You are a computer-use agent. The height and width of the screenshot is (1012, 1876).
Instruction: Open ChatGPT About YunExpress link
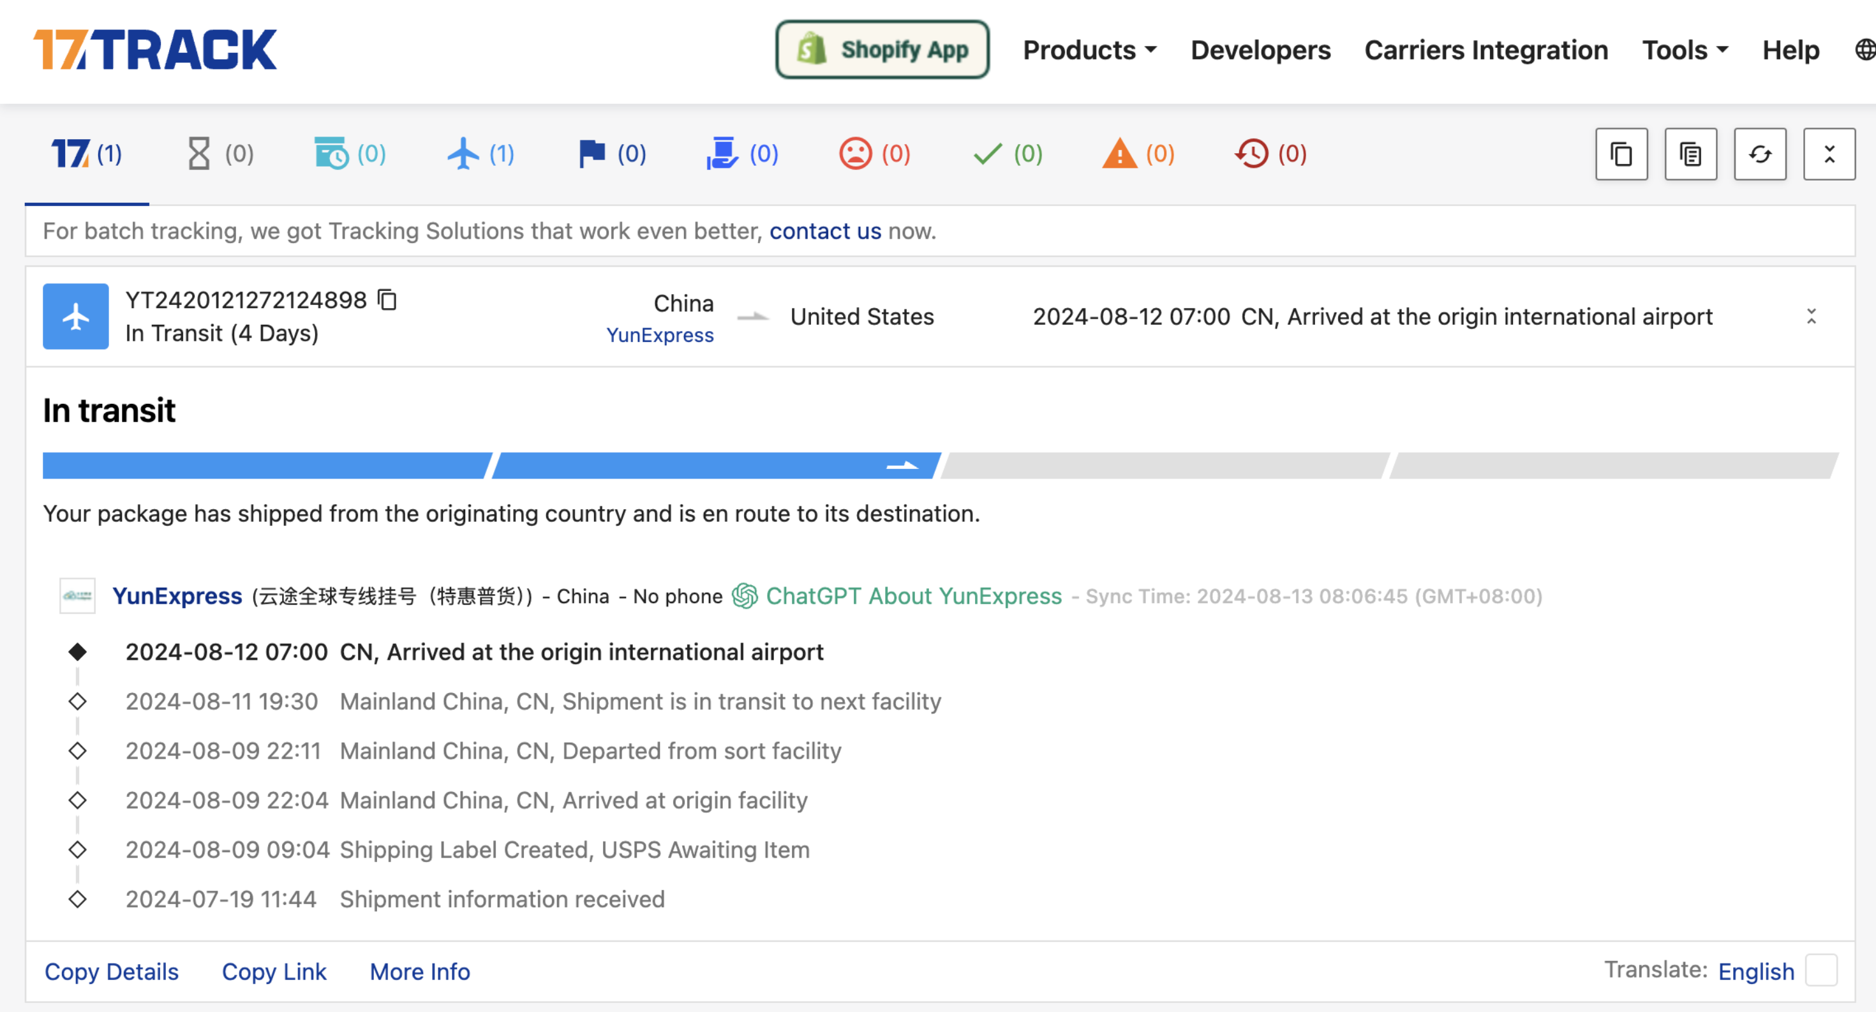click(913, 595)
